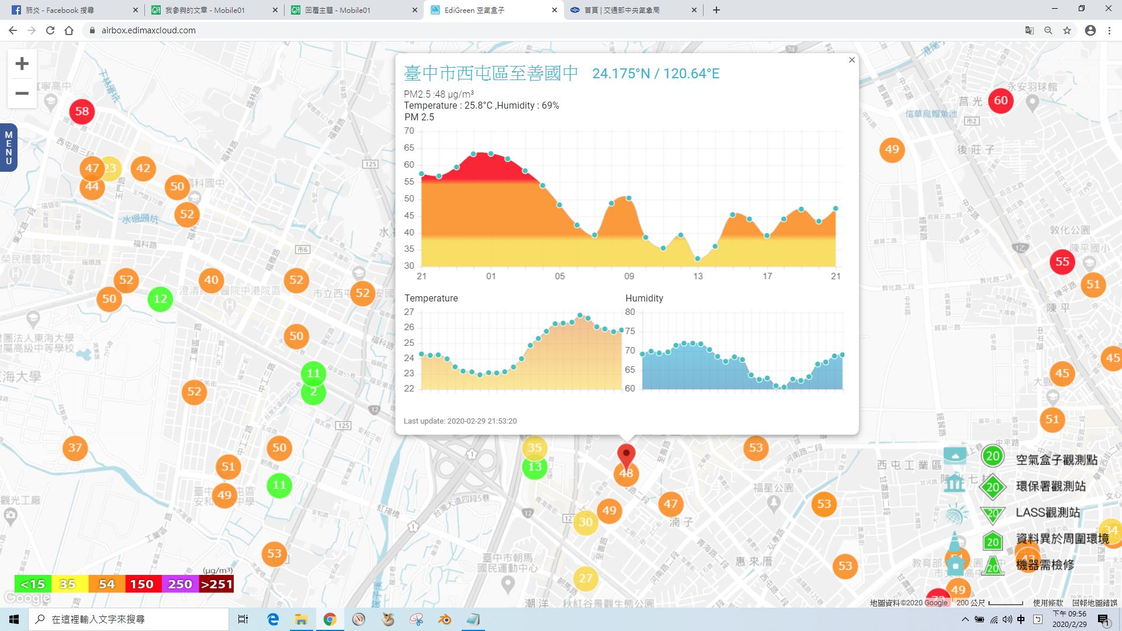Click the map zoom out minus button
This screenshot has width=1122, height=631.
(x=22, y=93)
